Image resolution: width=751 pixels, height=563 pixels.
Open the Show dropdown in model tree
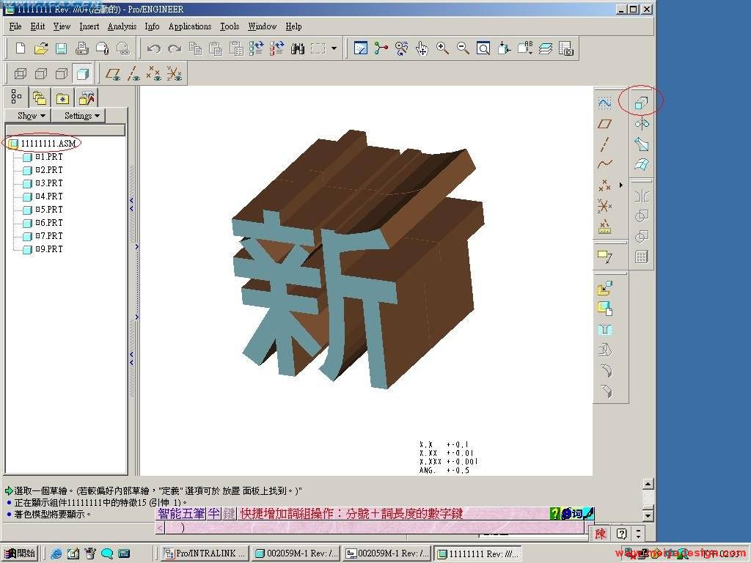[x=32, y=116]
